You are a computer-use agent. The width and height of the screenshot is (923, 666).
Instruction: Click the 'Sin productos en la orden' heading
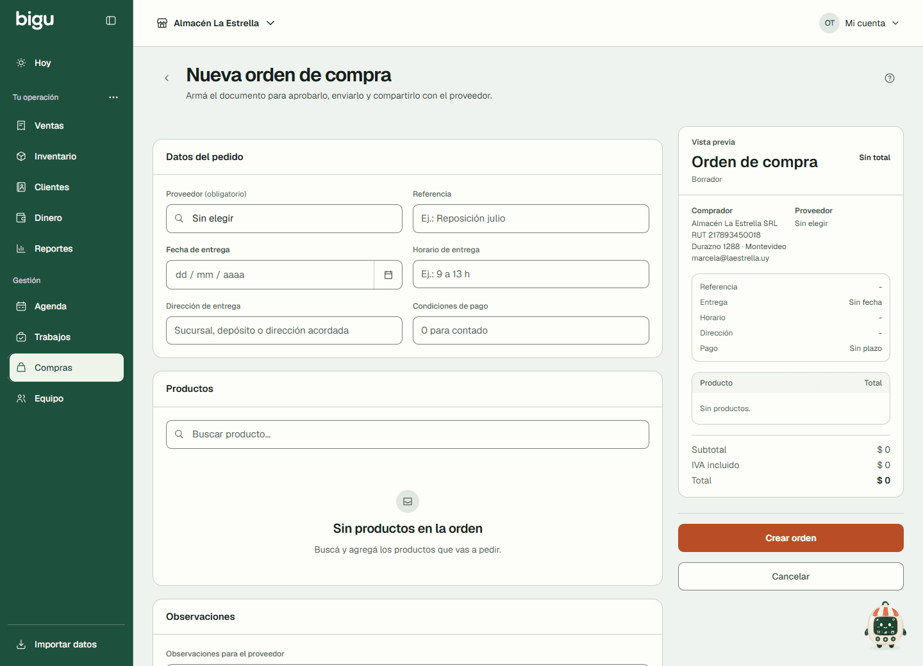408,528
